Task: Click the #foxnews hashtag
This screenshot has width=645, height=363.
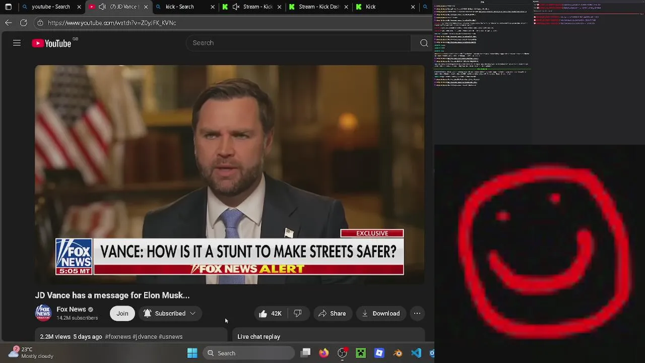Action: [x=118, y=337]
